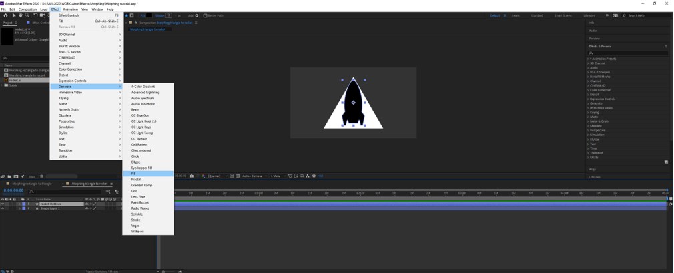Toggle shy switch for Shape Layer 1

coord(87,208)
